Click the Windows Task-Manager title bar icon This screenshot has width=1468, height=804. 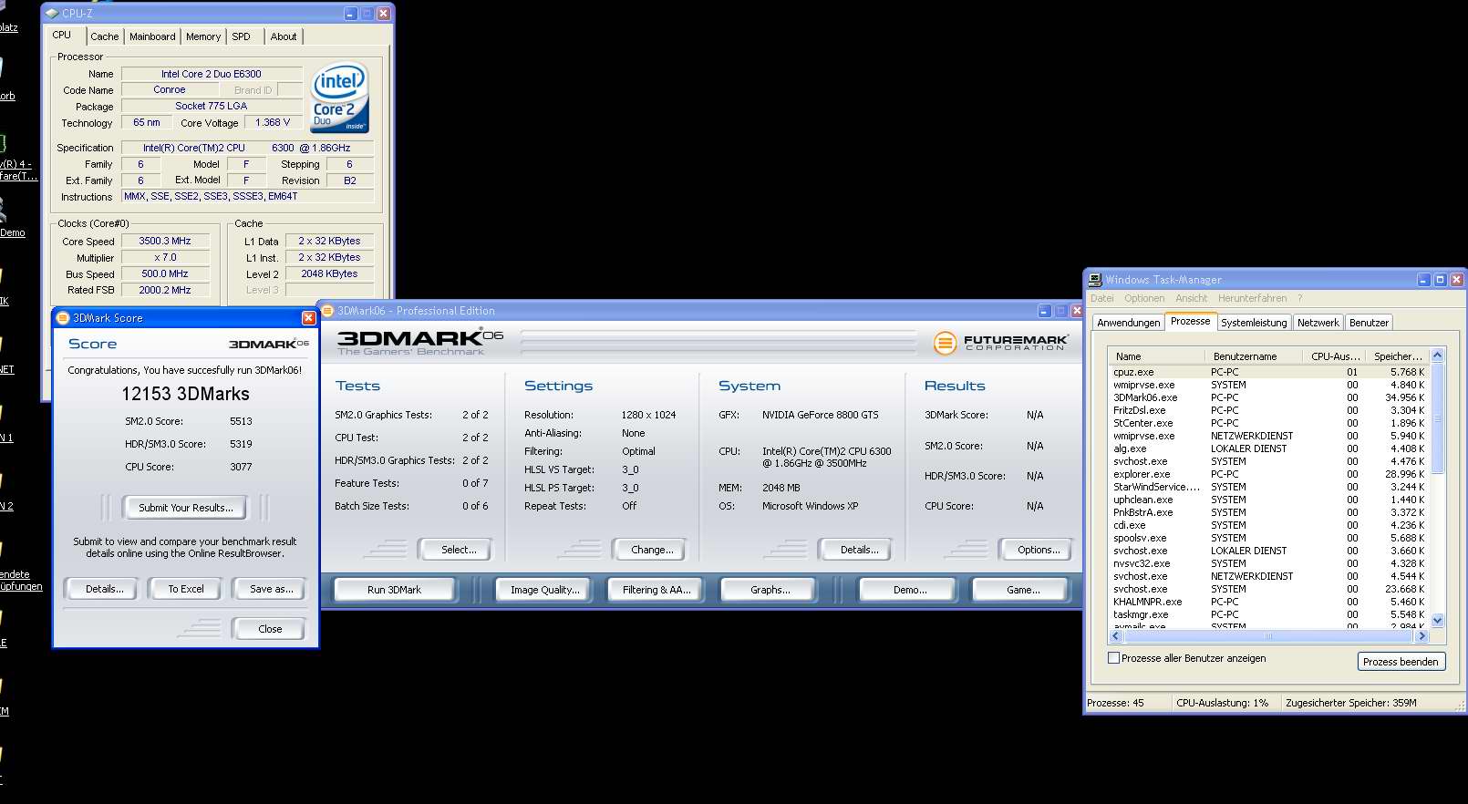(x=1095, y=280)
